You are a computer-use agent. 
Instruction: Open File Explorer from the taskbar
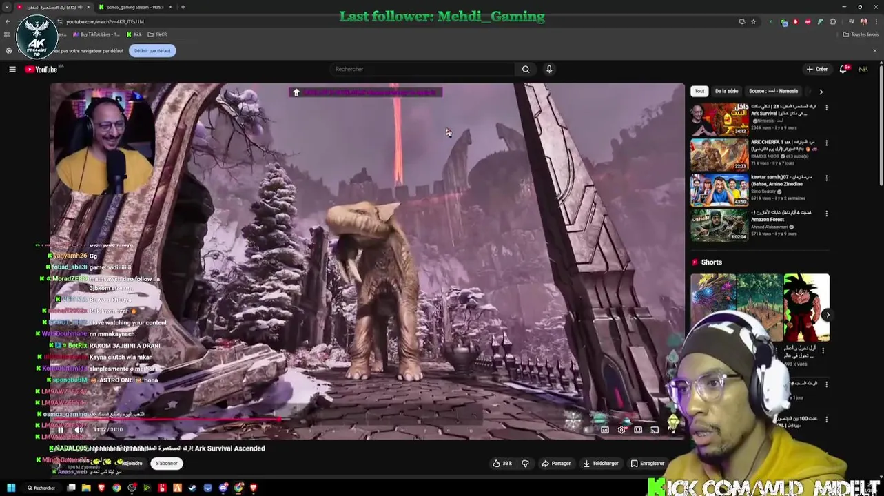pyautogui.click(x=86, y=488)
